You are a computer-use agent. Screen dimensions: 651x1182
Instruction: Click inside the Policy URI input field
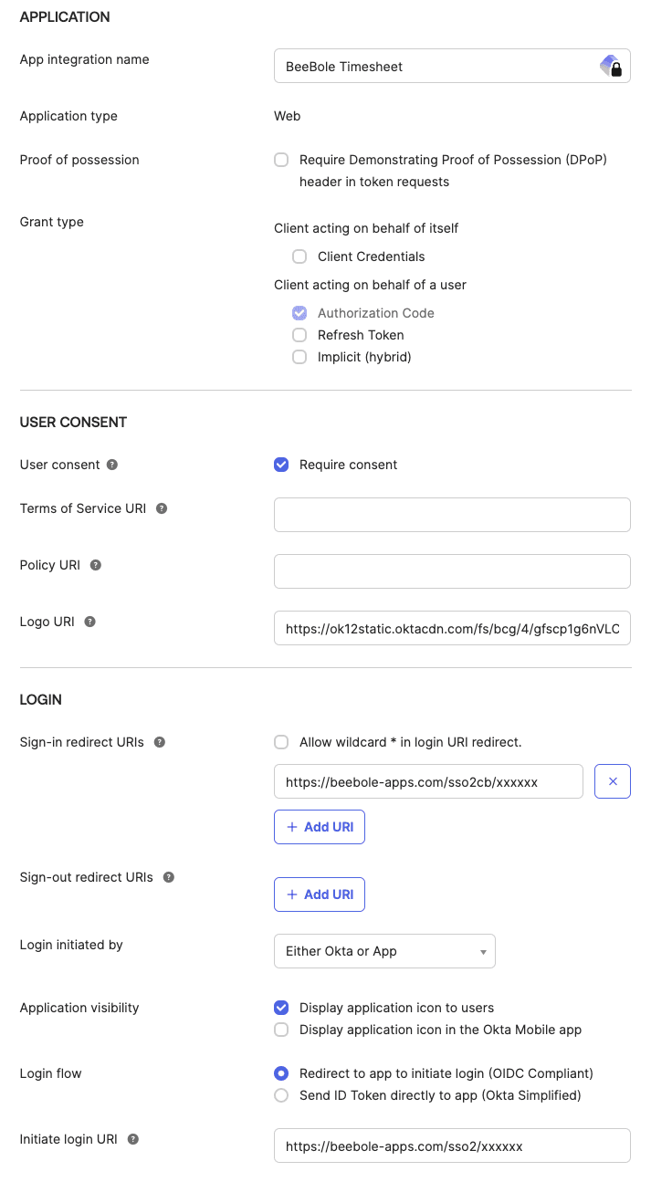(452, 571)
